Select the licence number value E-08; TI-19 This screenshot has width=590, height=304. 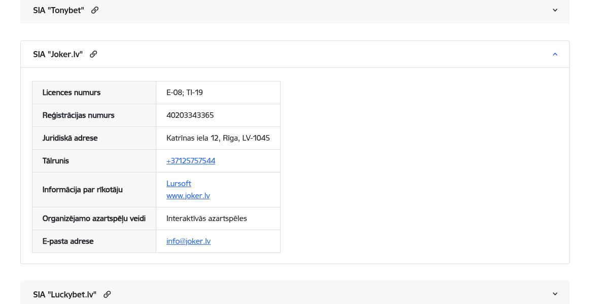185,93
